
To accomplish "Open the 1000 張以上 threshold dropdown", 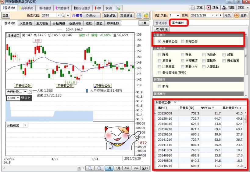I will [18, 98].
